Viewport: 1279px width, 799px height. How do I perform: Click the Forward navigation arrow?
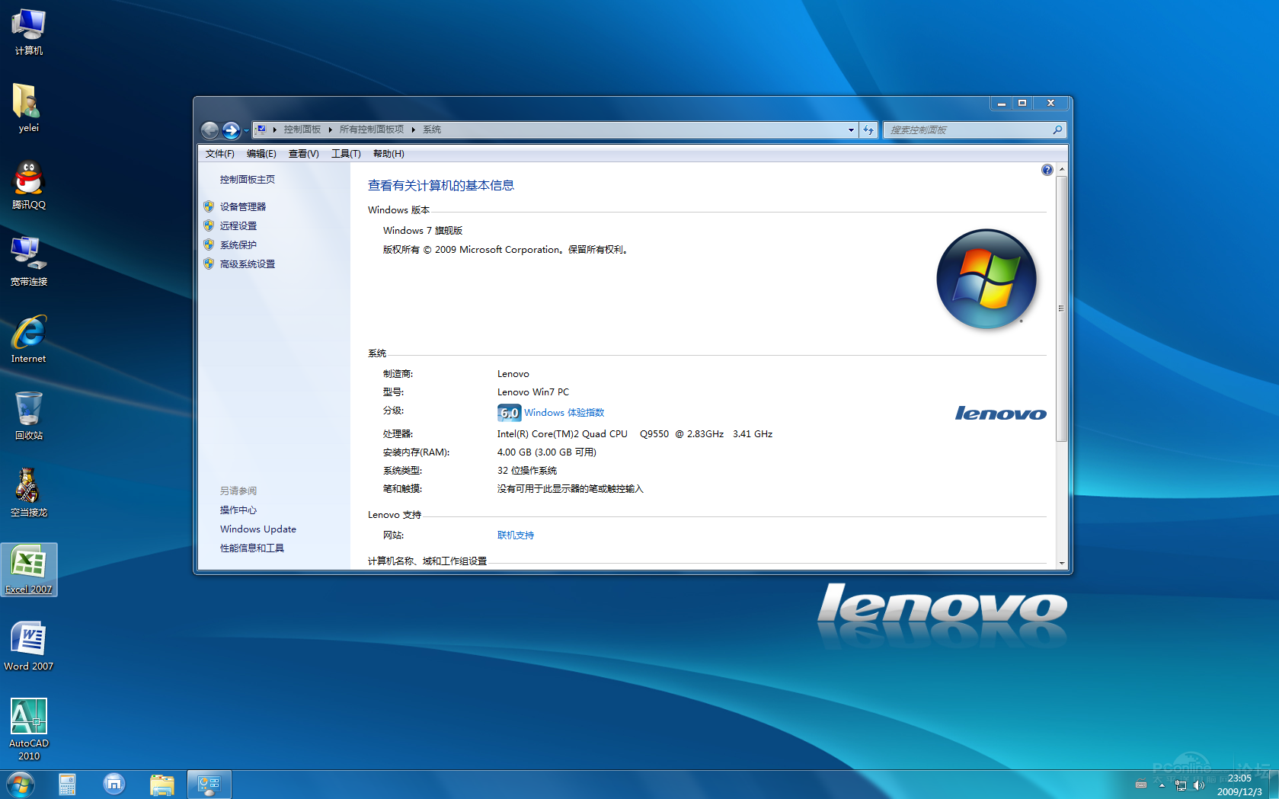pyautogui.click(x=231, y=130)
